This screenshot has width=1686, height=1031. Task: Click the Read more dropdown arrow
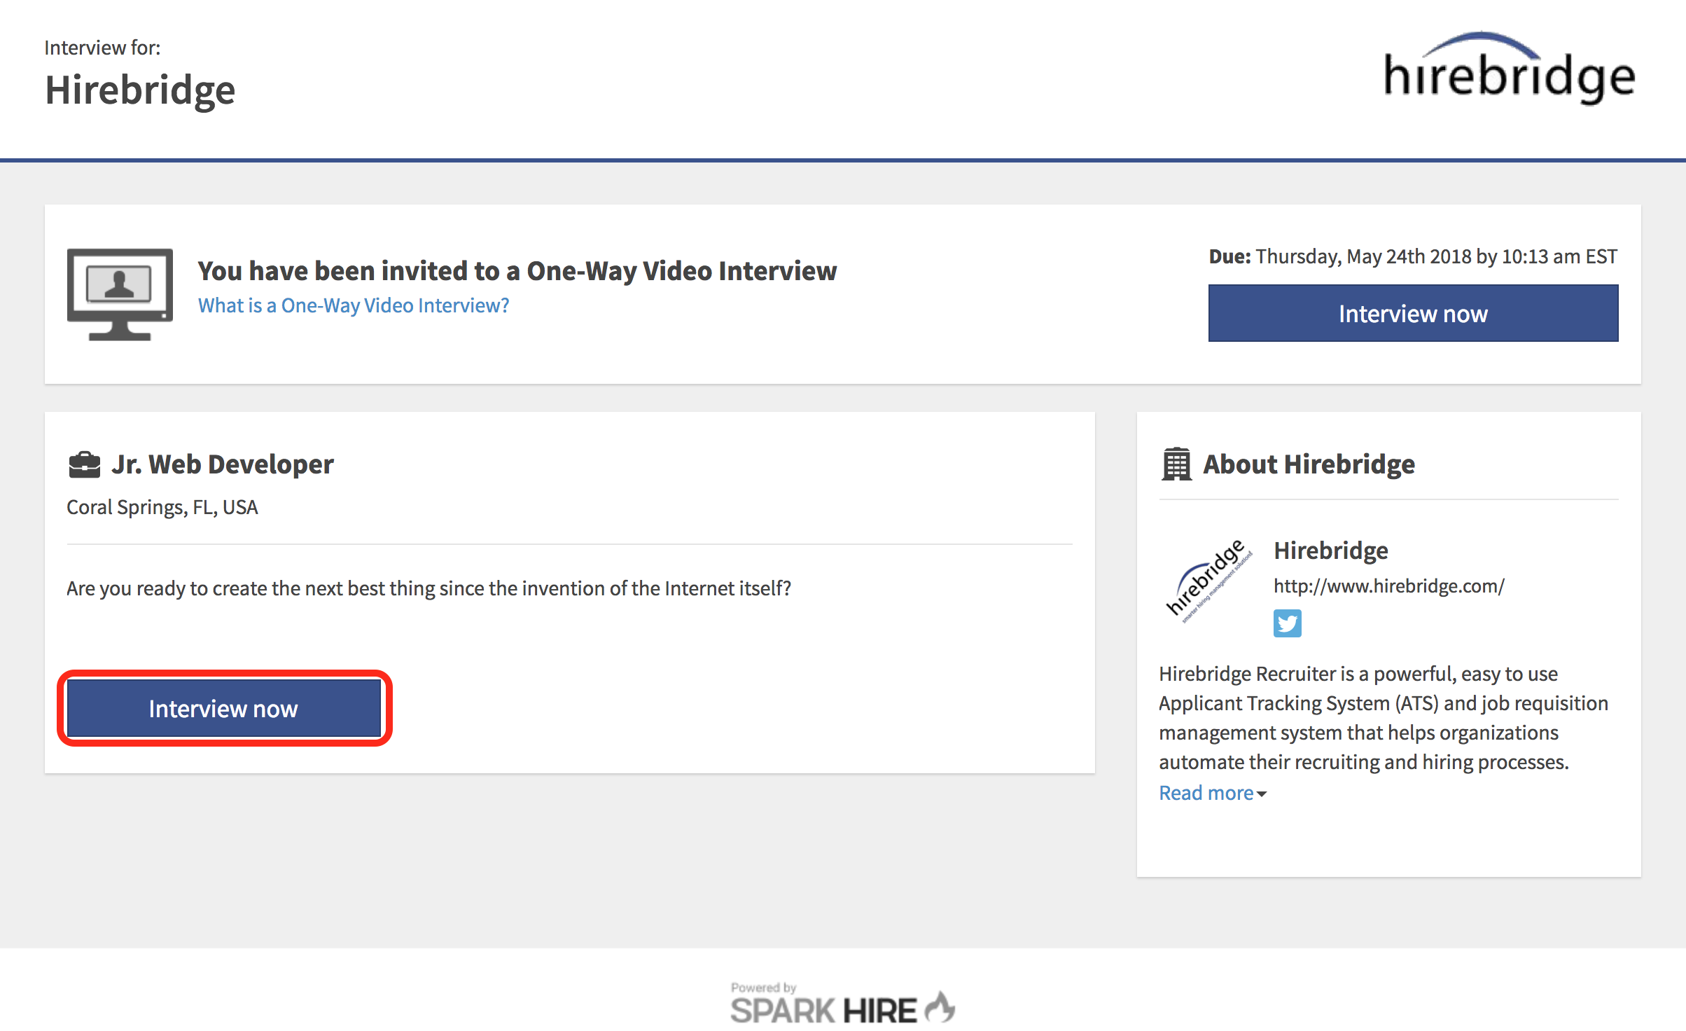[x=1262, y=794]
